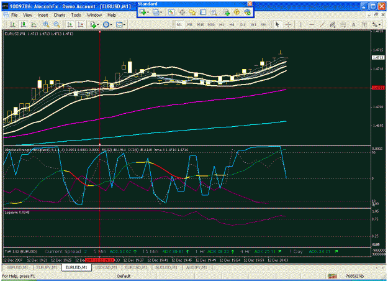The width and height of the screenshot is (388, 281).
Task: Toggle chart shift from right border
Action: [x=81, y=24]
